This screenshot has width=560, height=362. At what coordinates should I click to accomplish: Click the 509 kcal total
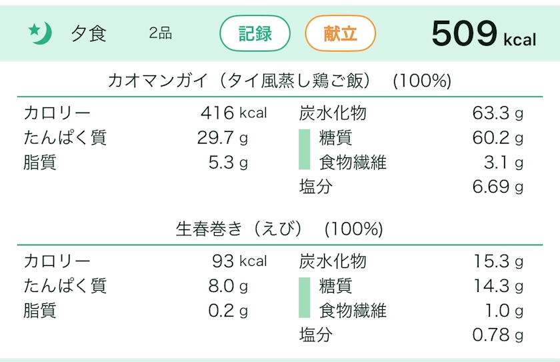tap(483, 33)
